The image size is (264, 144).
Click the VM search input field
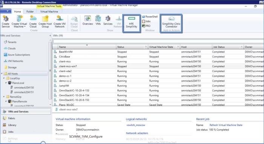pos(158,41)
